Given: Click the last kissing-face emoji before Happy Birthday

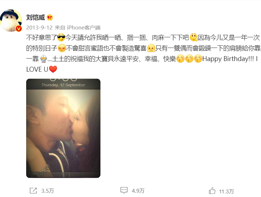Looking at the screenshot, I should pos(198,59).
